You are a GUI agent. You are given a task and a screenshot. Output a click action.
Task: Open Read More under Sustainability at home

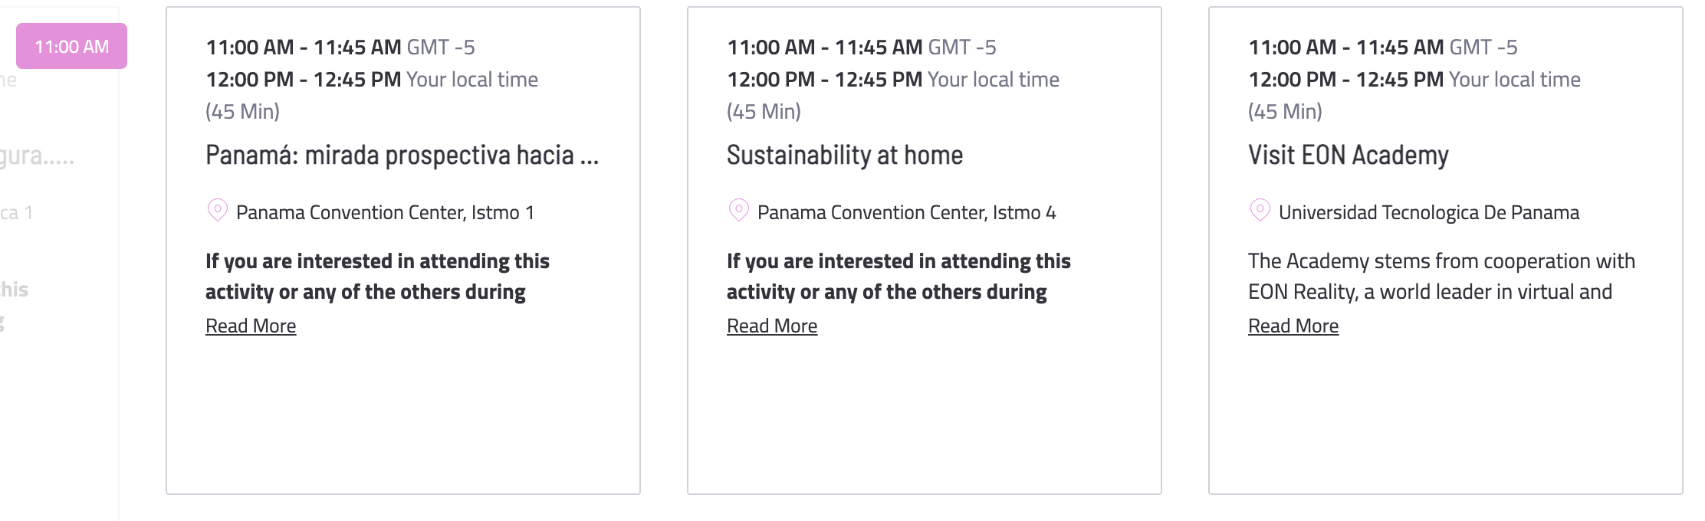pos(772,326)
